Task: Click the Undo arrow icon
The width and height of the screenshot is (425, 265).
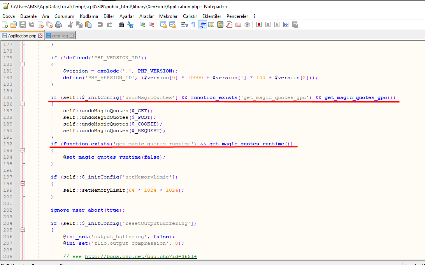Action: coord(100,25)
